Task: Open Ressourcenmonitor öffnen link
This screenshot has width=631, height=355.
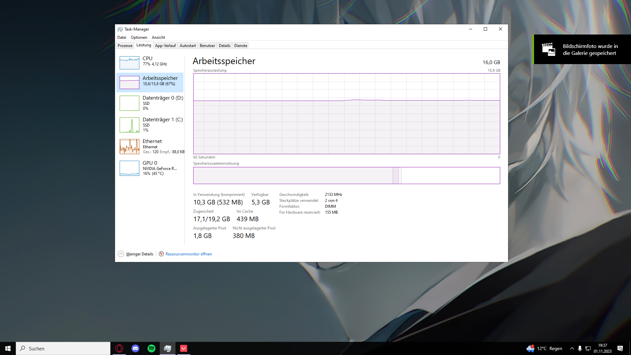Action: point(189,254)
